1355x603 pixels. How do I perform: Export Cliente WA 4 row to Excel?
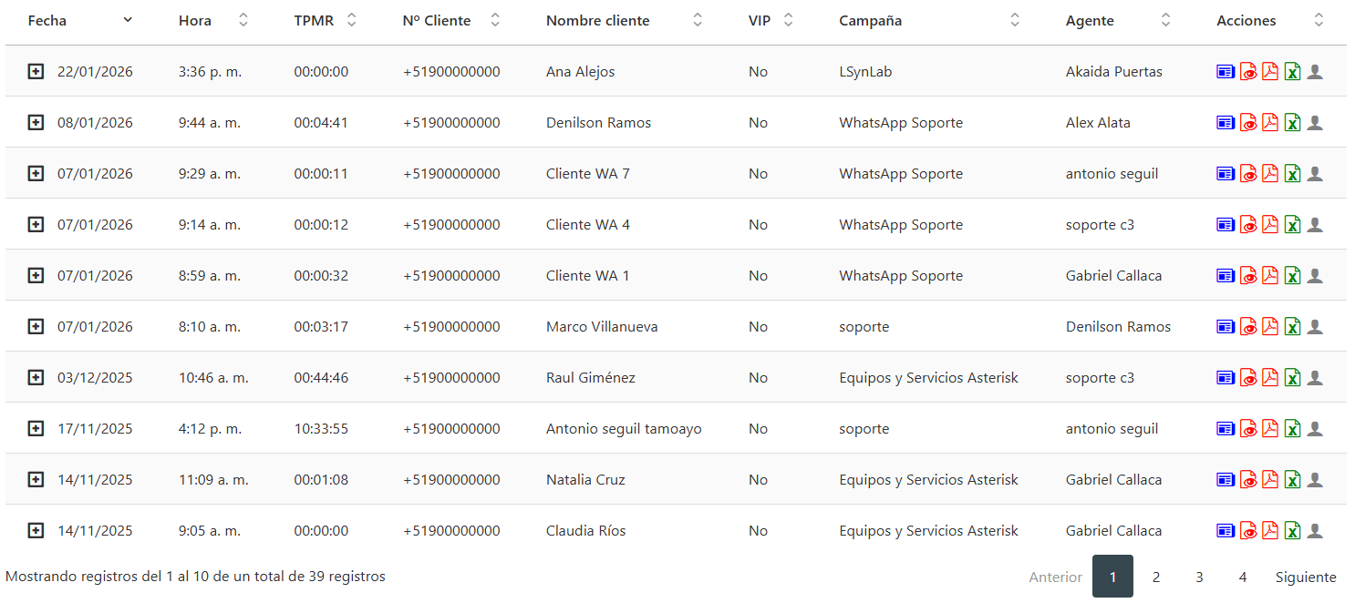pyautogui.click(x=1292, y=225)
